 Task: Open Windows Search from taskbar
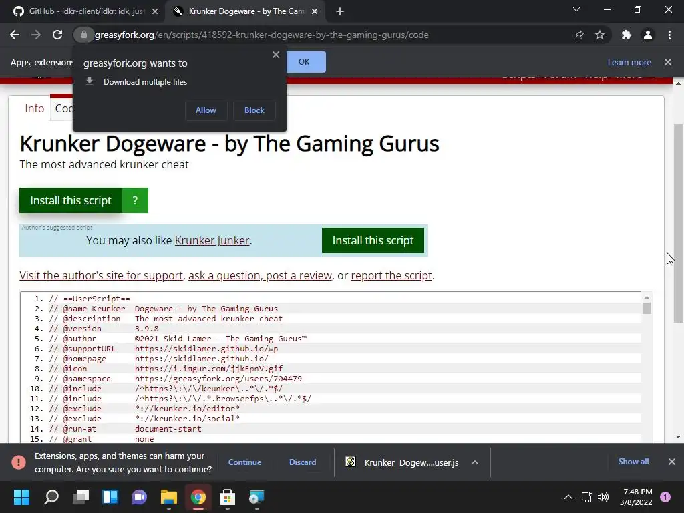tap(51, 497)
